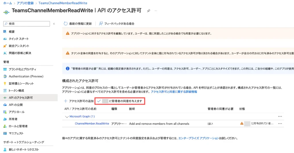The width and height of the screenshot is (294, 153).
Task: Click the ブランド化とプロパティ icon
Action: pyautogui.click(x=5, y=69)
